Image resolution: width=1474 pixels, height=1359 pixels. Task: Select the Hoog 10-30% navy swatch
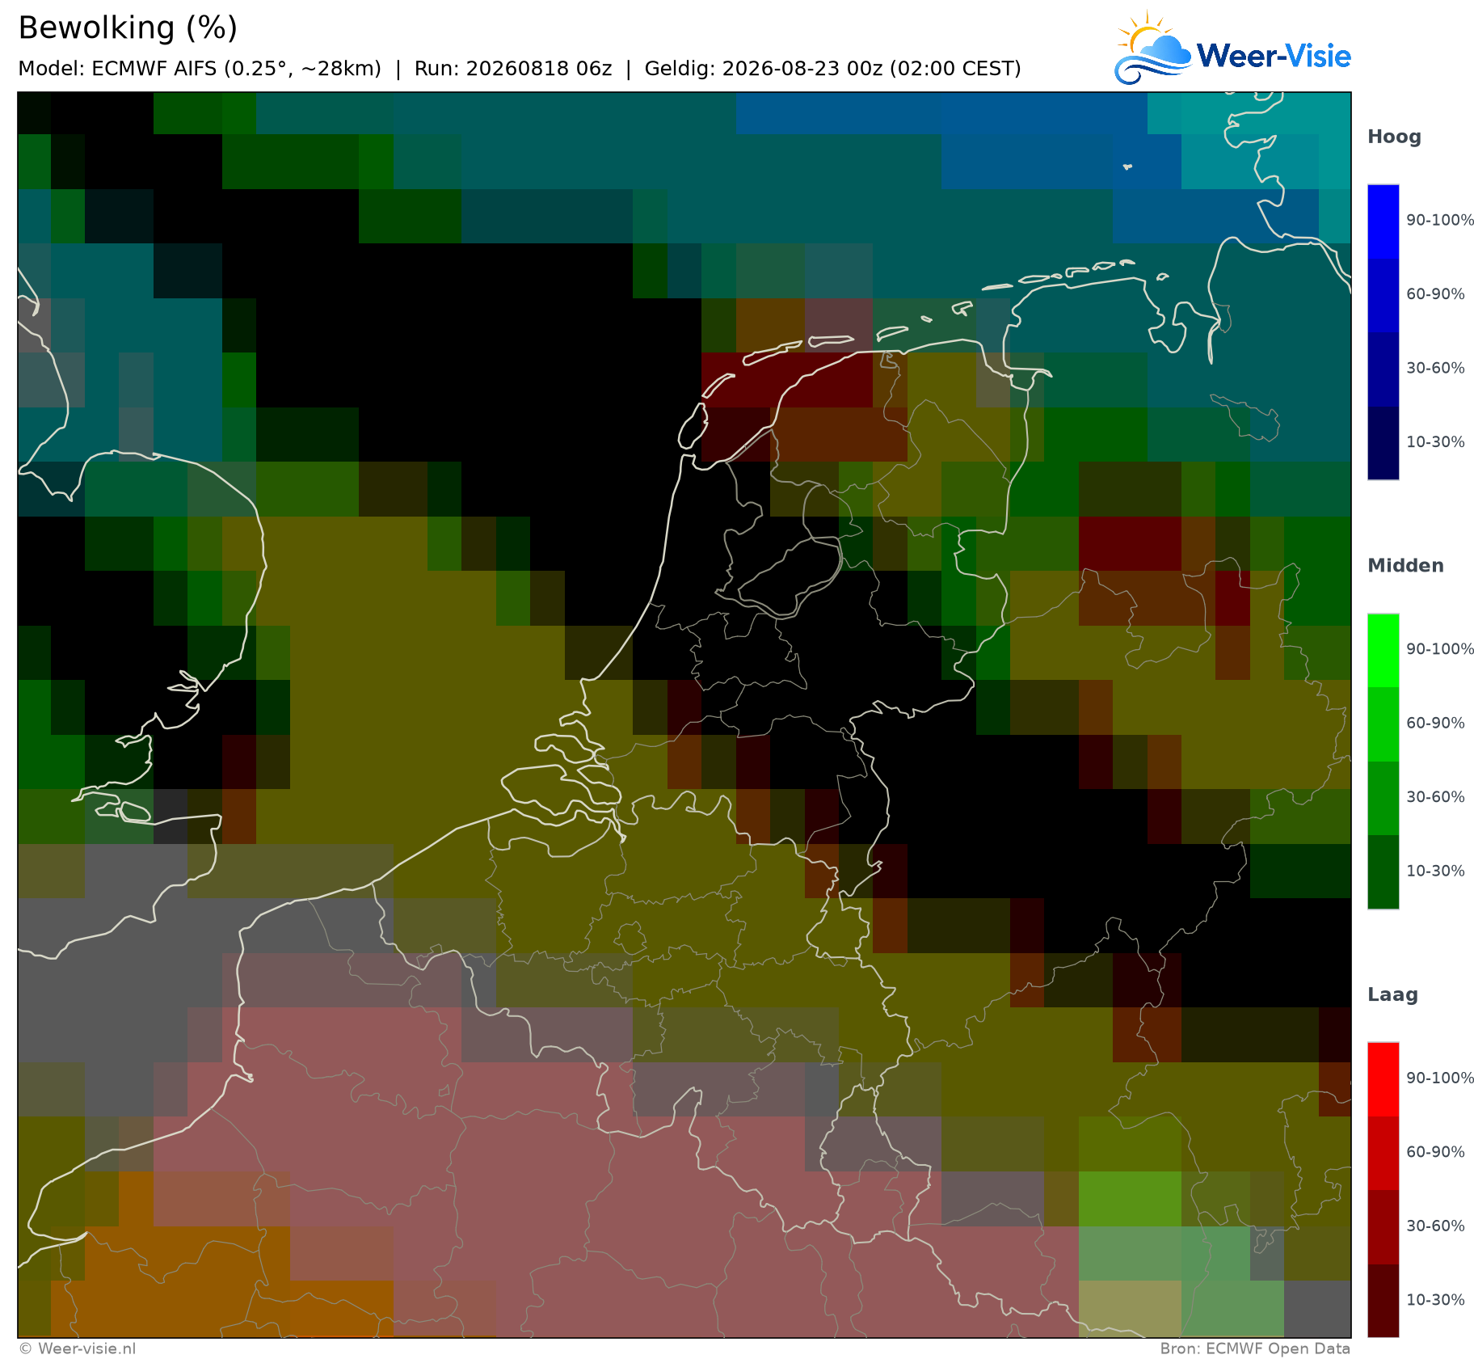[1383, 443]
